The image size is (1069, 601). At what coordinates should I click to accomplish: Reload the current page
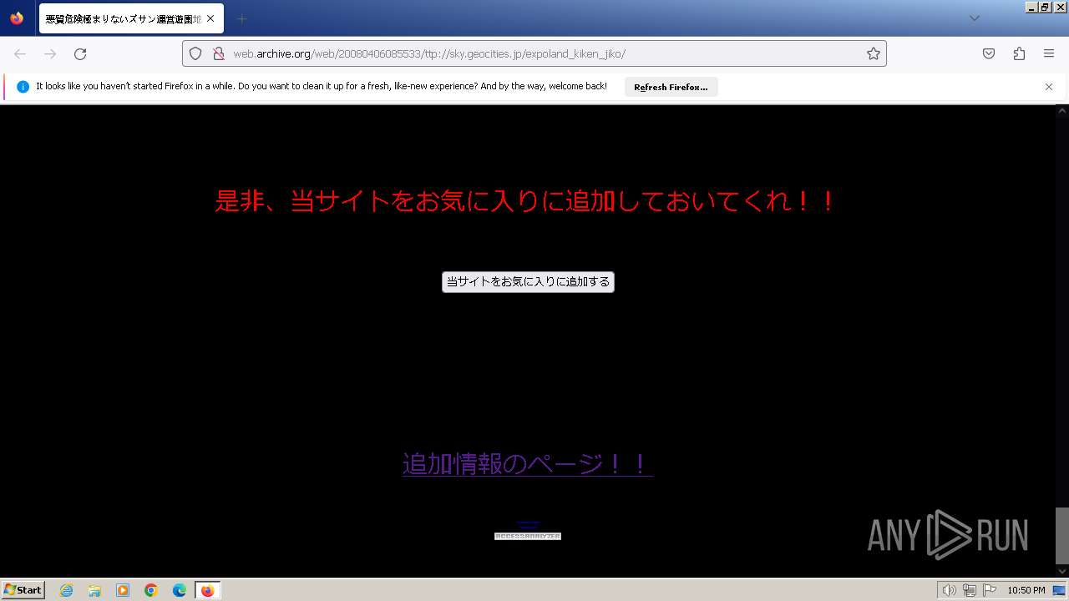tap(80, 53)
